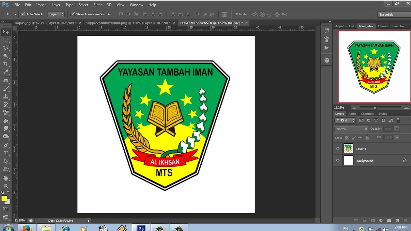Toggle lock transparent pixels

(x=346, y=137)
